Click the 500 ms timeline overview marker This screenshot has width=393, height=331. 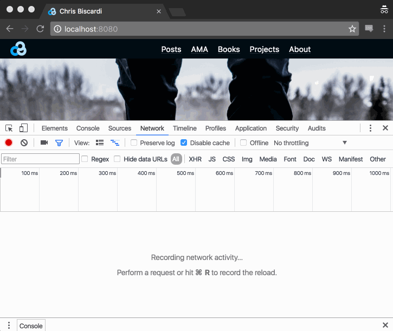click(185, 173)
